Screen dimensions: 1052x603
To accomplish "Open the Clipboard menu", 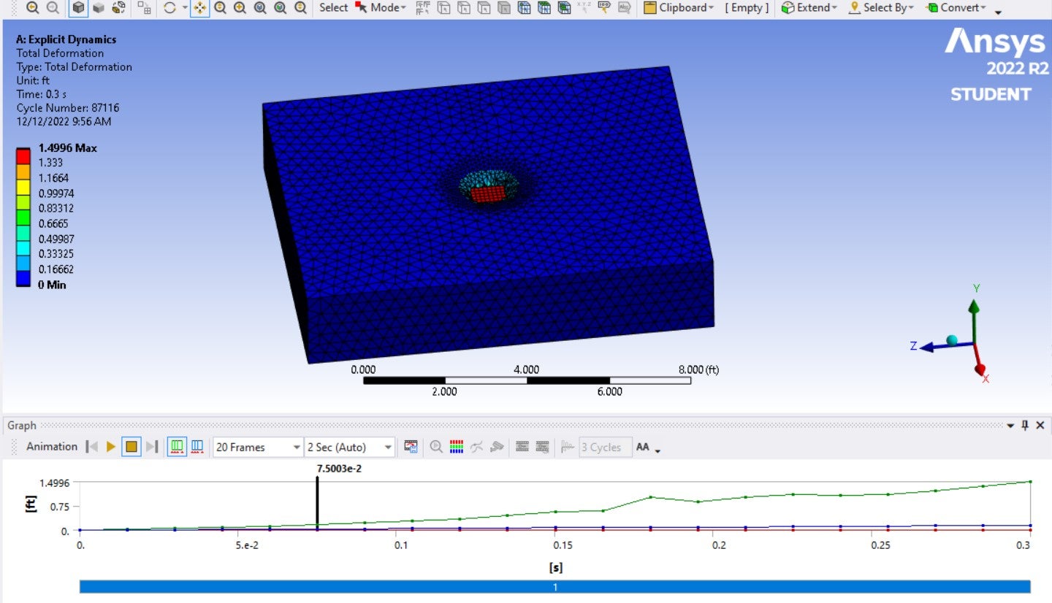I will point(679,8).
